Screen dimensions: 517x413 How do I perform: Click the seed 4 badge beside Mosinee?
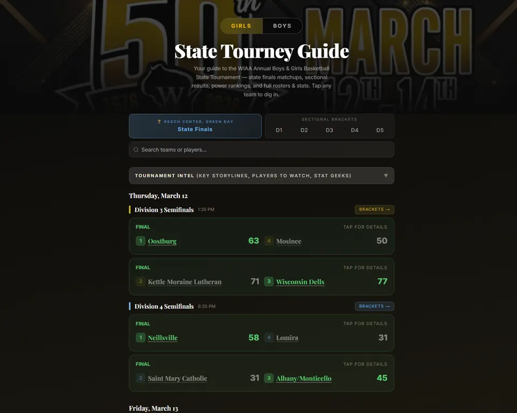click(269, 241)
